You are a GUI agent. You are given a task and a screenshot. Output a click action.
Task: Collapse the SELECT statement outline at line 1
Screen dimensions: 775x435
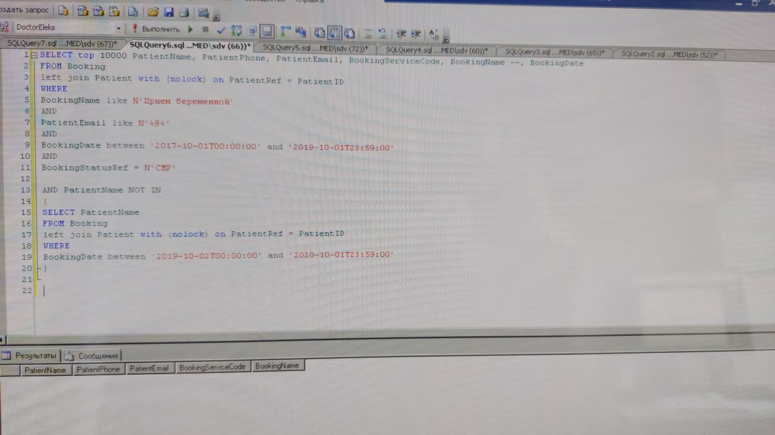35,55
